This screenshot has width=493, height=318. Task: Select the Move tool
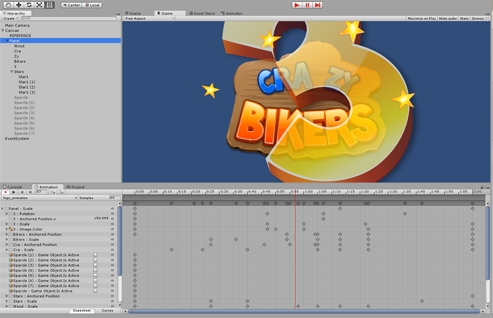(x=19, y=5)
